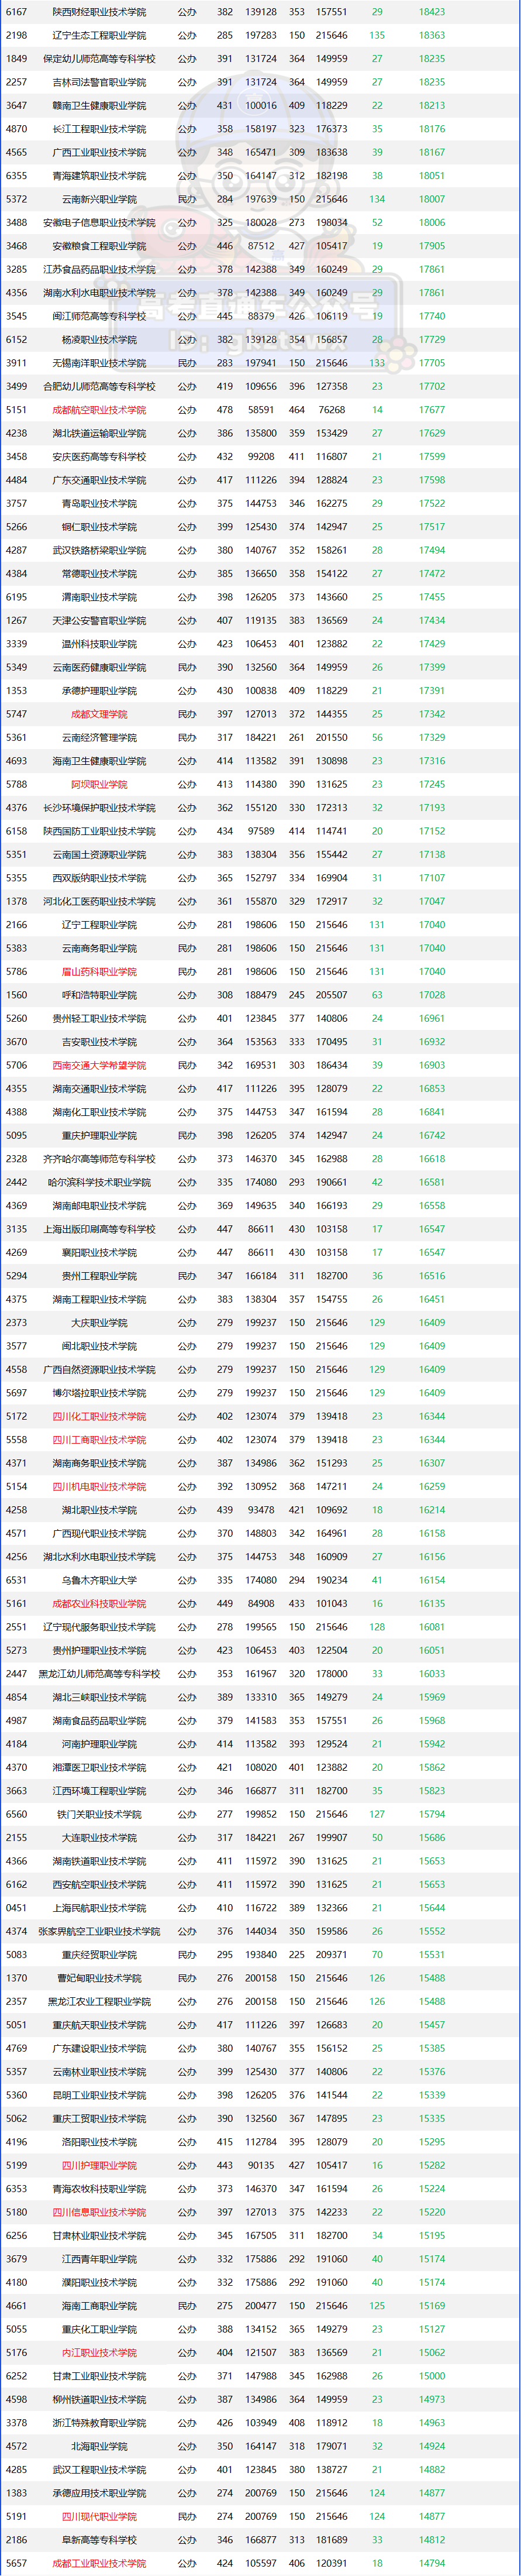Click 重庆护理职业学院 name
The width and height of the screenshot is (521, 2576).
click(x=99, y=1136)
